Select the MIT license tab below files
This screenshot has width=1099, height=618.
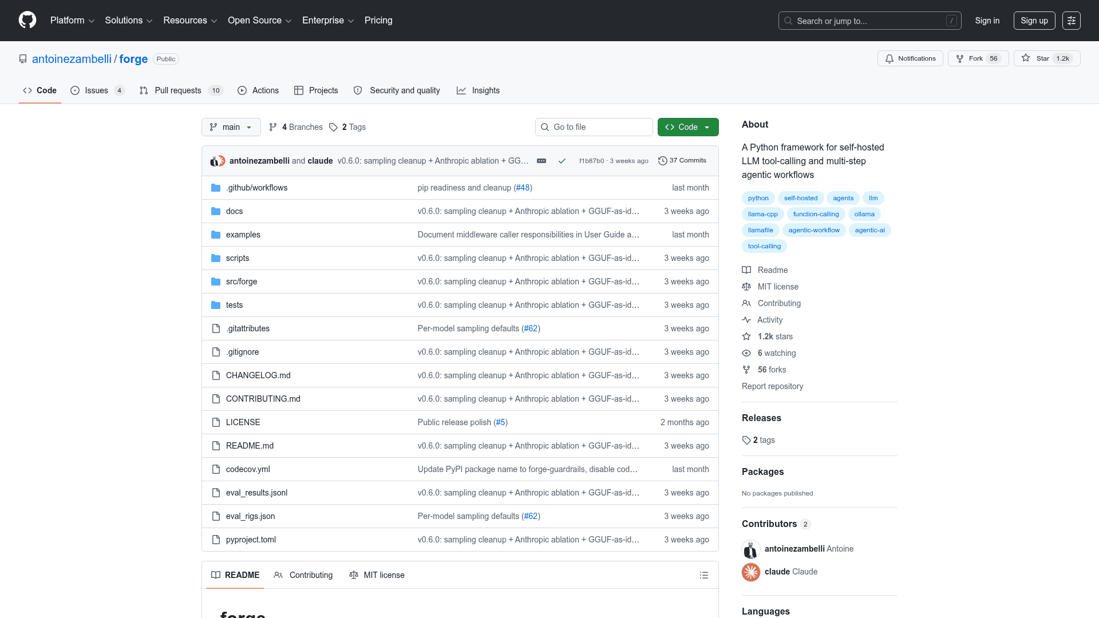pyautogui.click(x=377, y=575)
